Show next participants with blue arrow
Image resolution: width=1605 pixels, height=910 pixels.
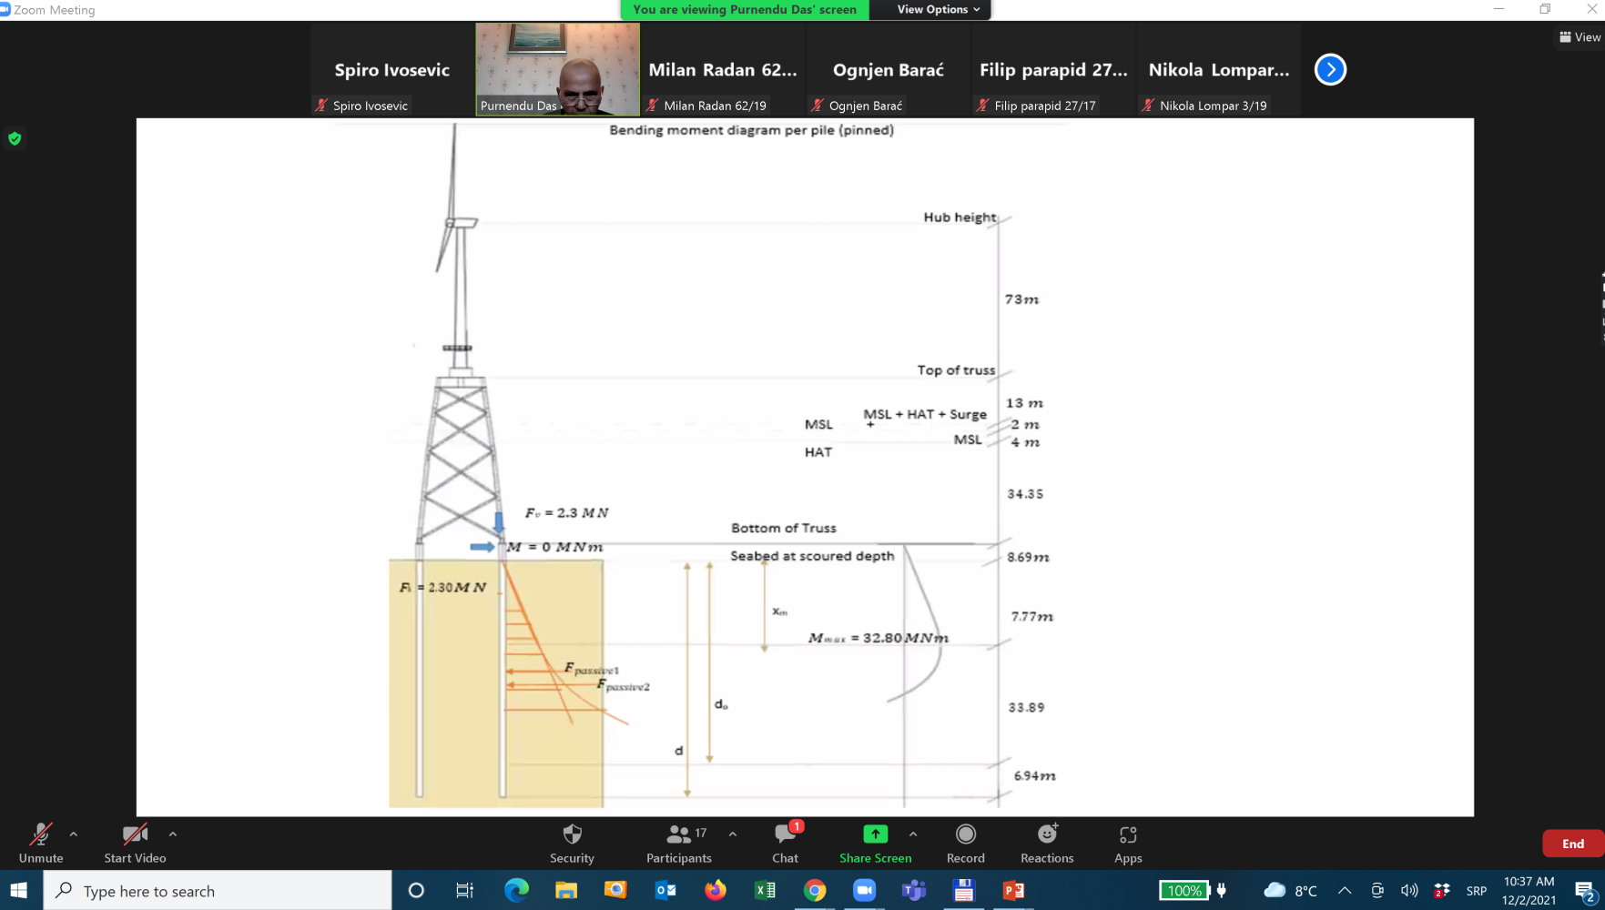[1330, 70]
